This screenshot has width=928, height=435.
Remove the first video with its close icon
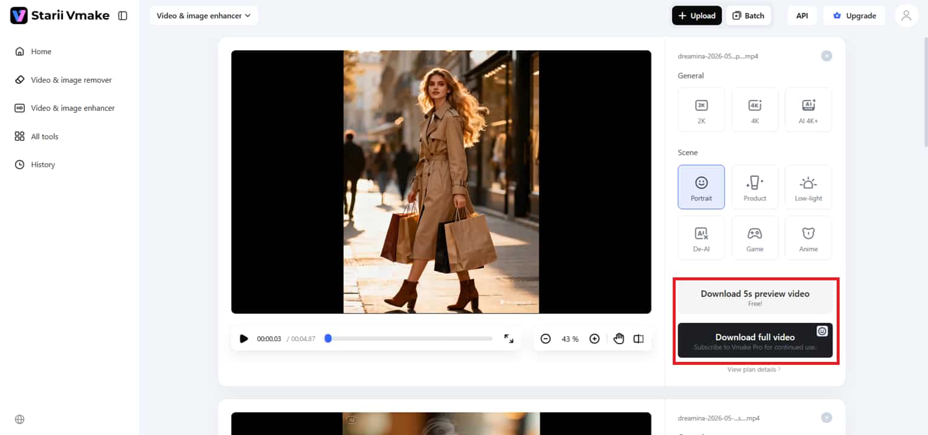[x=826, y=56]
